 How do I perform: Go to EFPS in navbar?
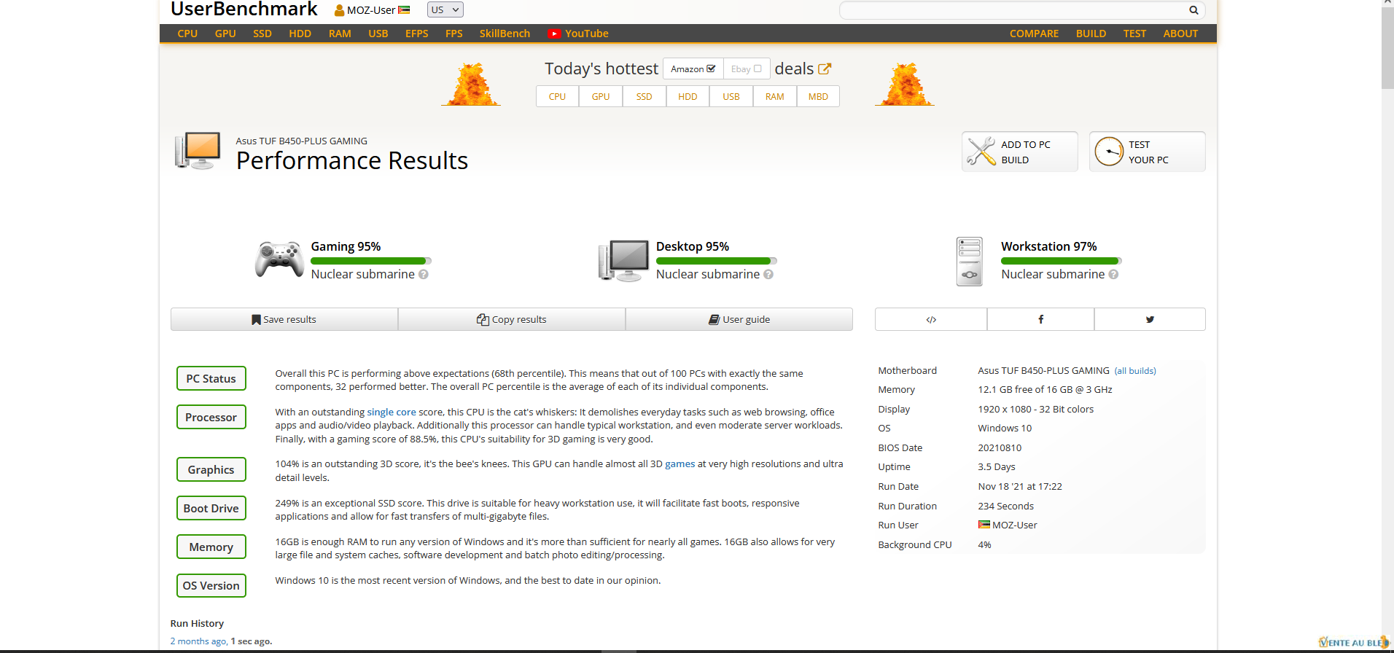tap(417, 34)
